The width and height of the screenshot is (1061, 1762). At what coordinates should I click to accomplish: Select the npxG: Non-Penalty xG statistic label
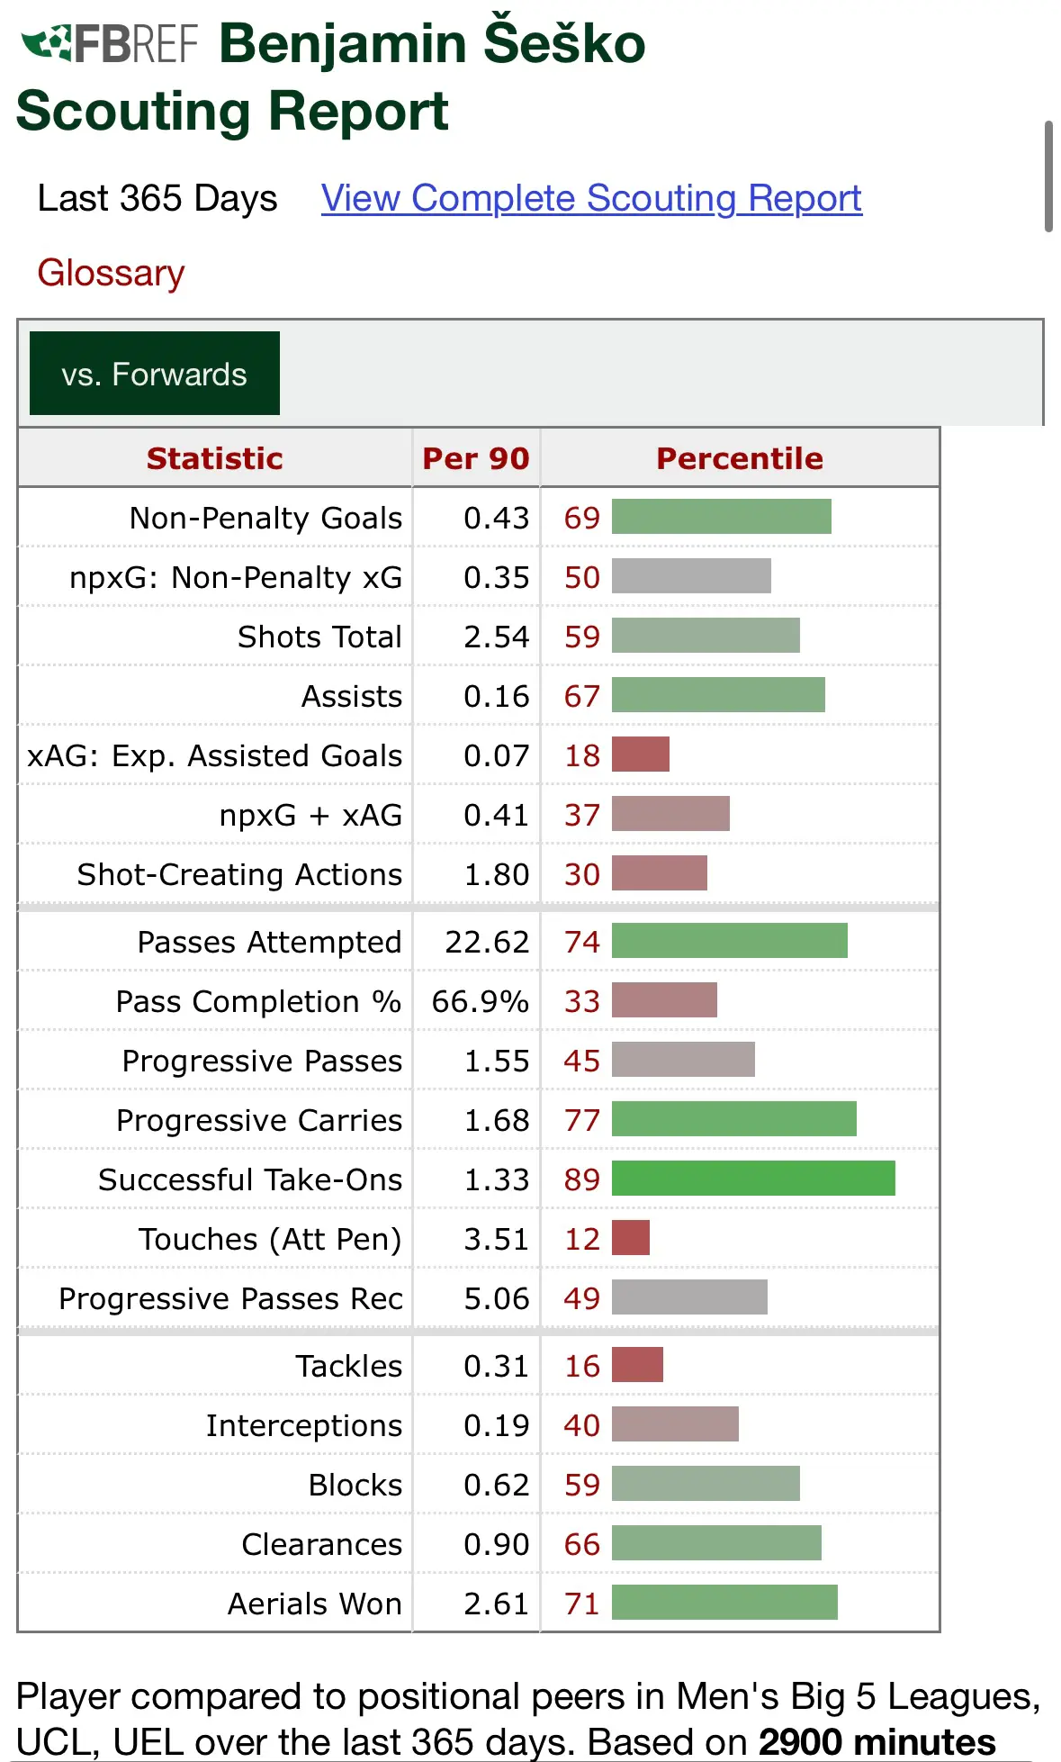pos(236,577)
